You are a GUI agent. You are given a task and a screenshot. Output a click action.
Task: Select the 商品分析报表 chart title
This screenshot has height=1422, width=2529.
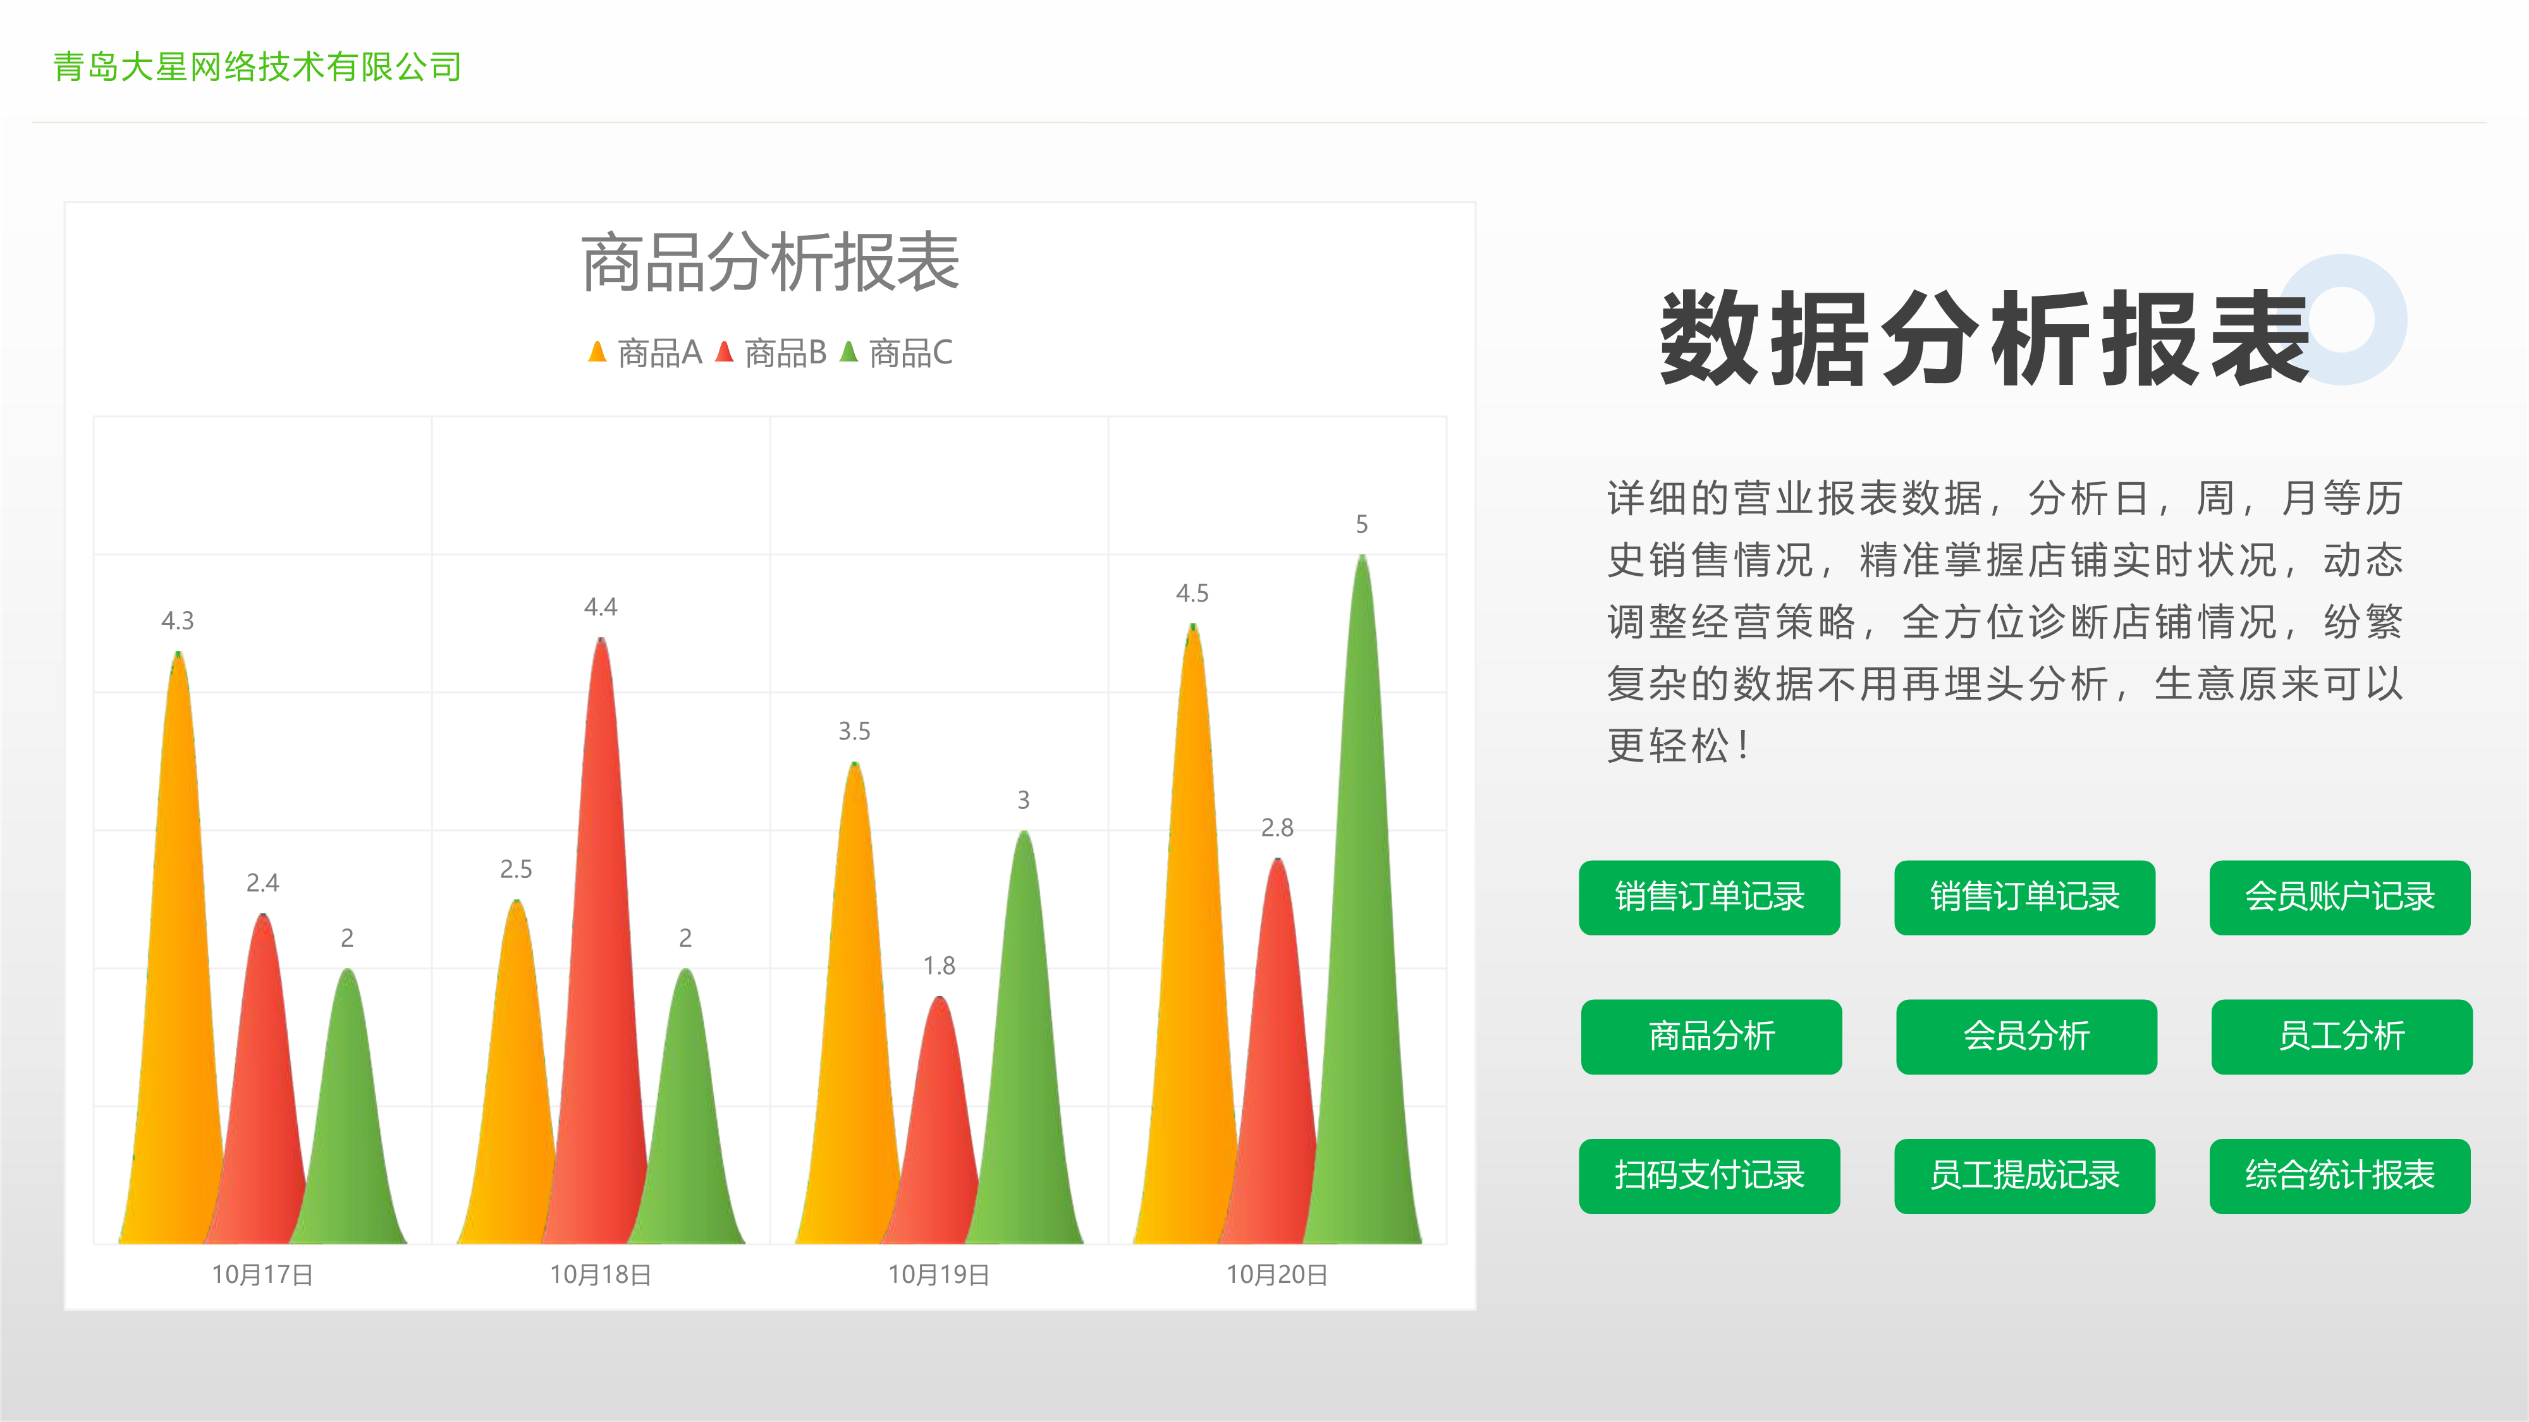coord(769,263)
